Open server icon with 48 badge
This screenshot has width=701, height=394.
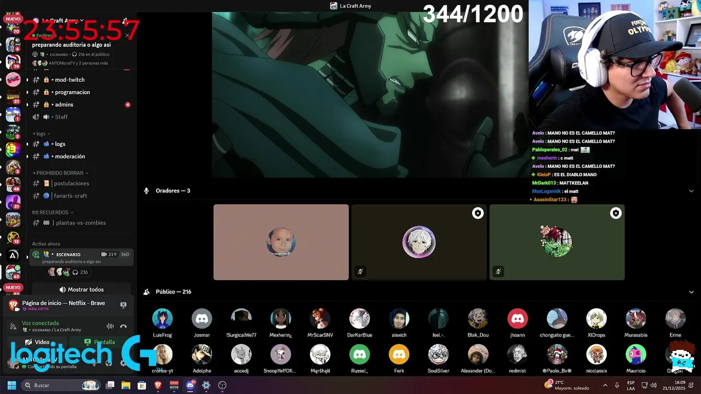(x=13, y=185)
